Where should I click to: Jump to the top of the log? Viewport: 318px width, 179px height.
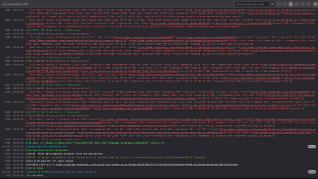[303, 4]
